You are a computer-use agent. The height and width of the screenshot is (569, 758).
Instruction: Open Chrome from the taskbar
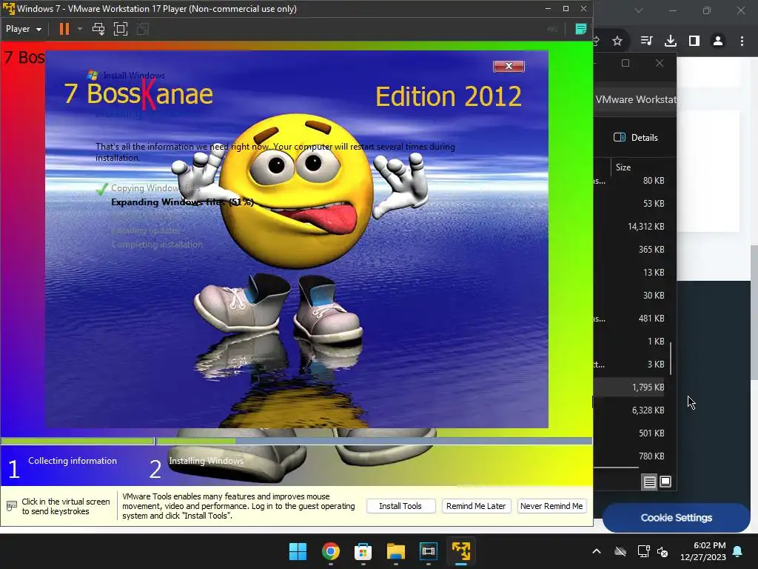click(x=331, y=551)
